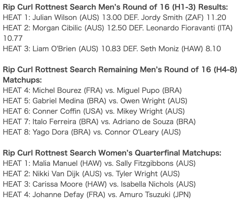Click Italo Ferreira's name in Heat 7
Image resolution: width=240 pixels, height=201 pixels.
pyautogui.click(x=54, y=122)
